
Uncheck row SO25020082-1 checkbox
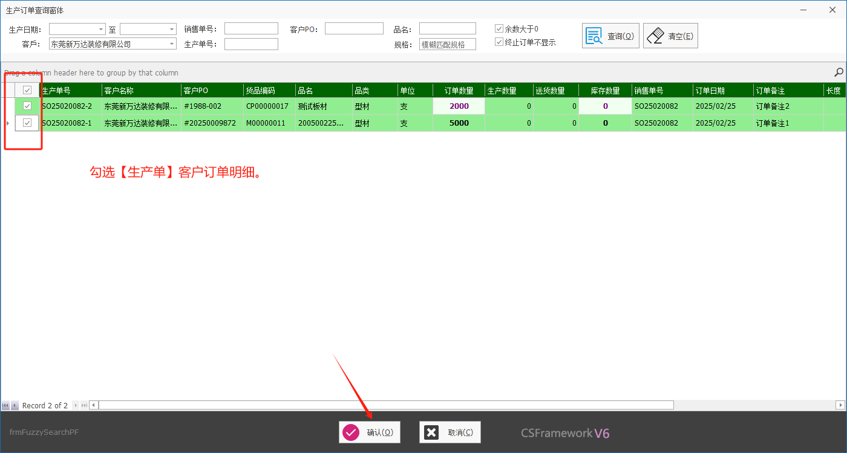tap(27, 123)
